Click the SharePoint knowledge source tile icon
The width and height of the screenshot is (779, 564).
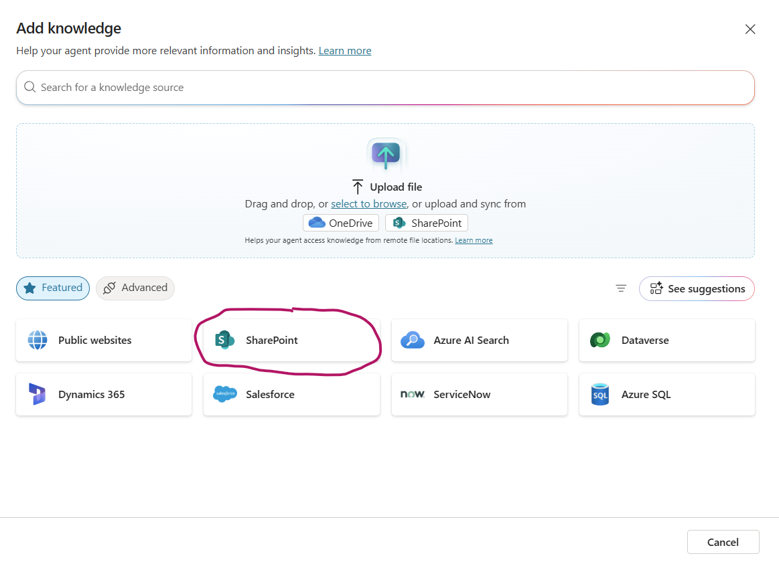tap(224, 340)
